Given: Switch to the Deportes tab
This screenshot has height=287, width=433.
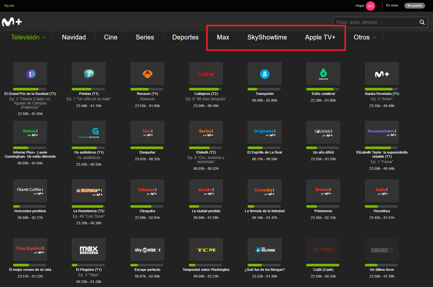Looking at the screenshot, I should click(185, 37).
